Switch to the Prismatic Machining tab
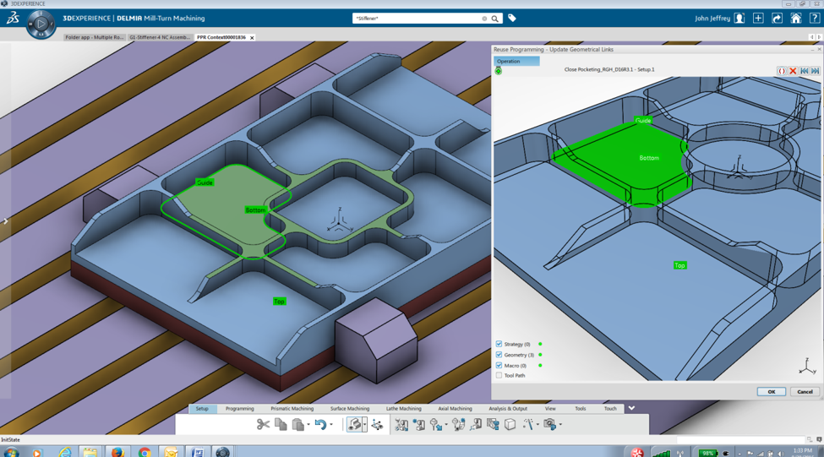This screenshot has height=457, width=824. (x=292, y=409)
